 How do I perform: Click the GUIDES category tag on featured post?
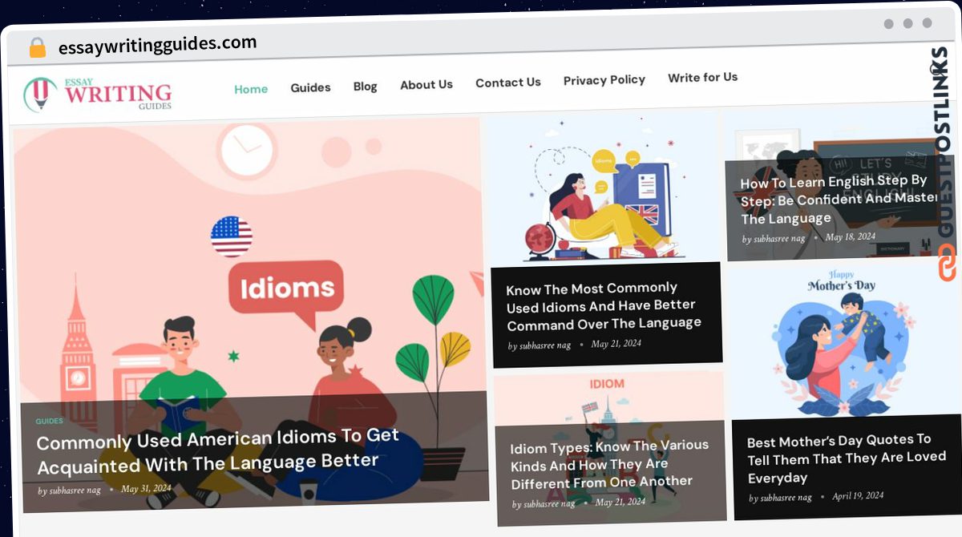(x=49, y=421)
